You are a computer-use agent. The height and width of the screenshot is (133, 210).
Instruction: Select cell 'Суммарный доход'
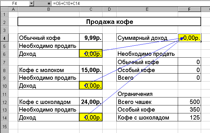tap(147, 38)
